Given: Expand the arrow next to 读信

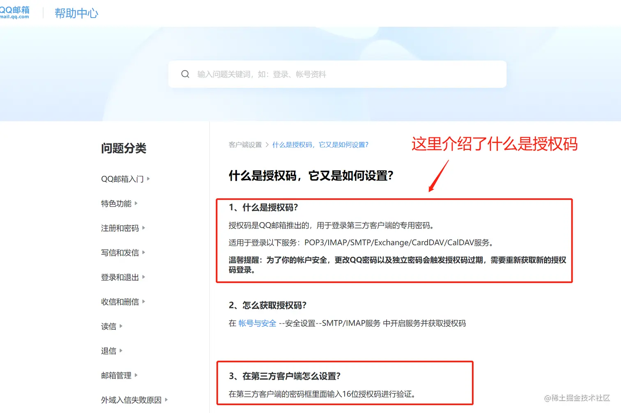Looking at the screenshot, I should [121, 326].
